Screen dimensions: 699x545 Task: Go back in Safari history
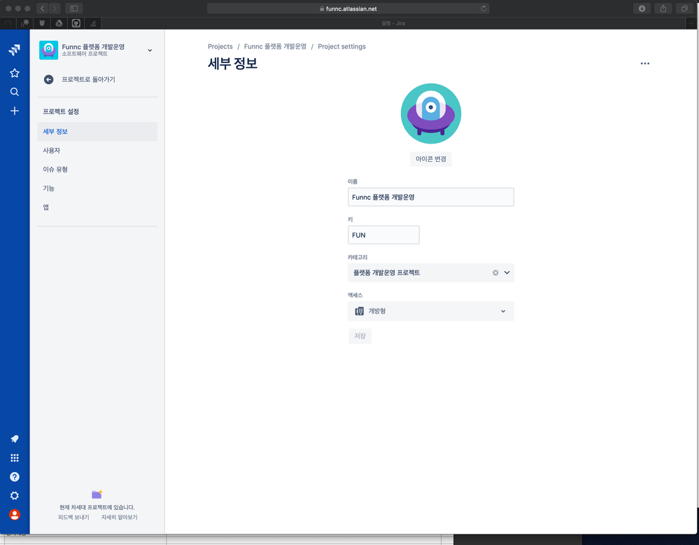point(43,8)
